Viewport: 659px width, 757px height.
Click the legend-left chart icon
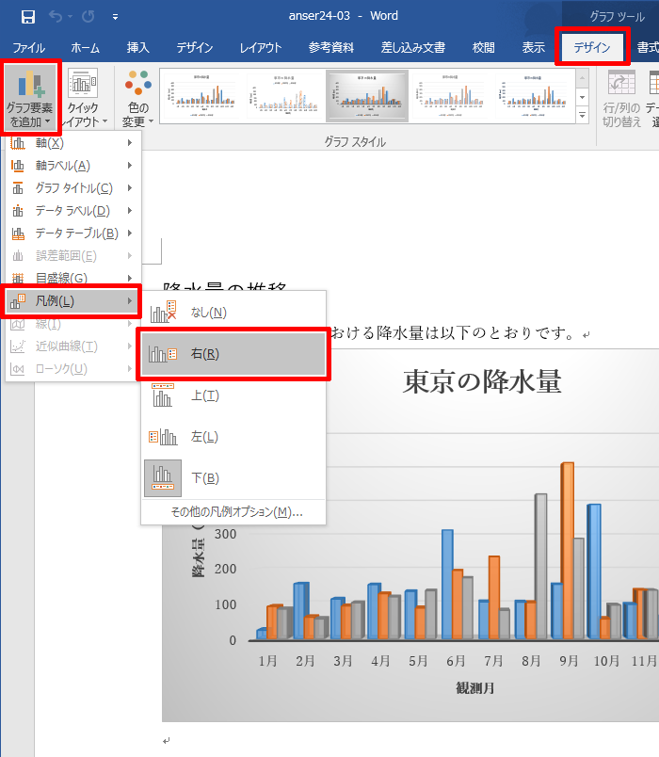pyautogui.click(x=163, y=437)
